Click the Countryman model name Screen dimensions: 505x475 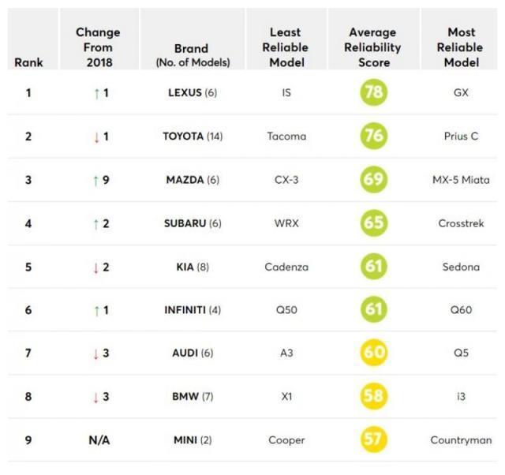pyautogui.click(x=461, y=439)
